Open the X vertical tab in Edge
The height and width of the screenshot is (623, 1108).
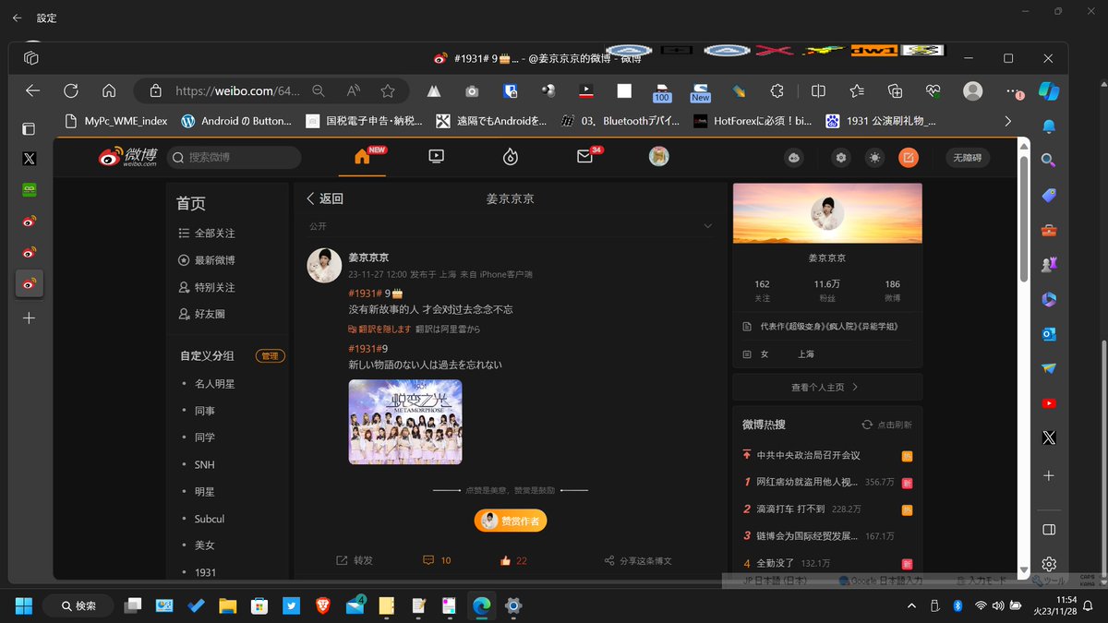tap(30, 159)
